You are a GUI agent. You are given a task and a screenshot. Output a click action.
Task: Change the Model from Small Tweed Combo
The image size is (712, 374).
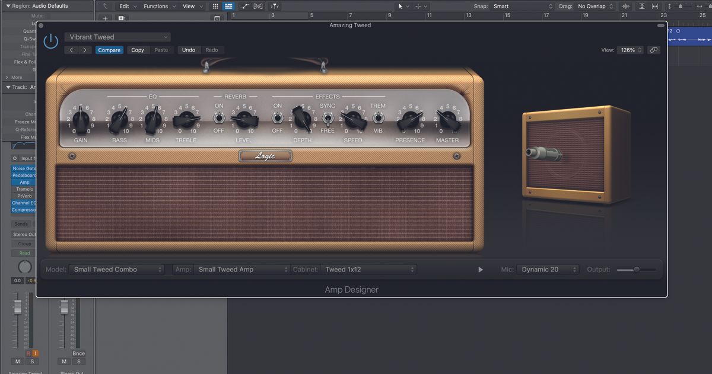116,269
